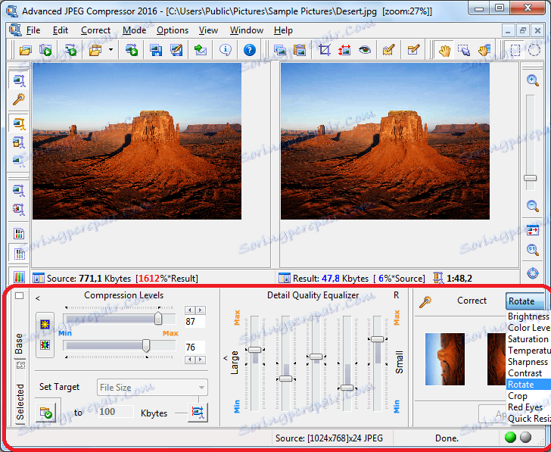Viewport: 551px width, 452px height.
Task: Click the eye preview icon
Action: click(x=365, y=51)
